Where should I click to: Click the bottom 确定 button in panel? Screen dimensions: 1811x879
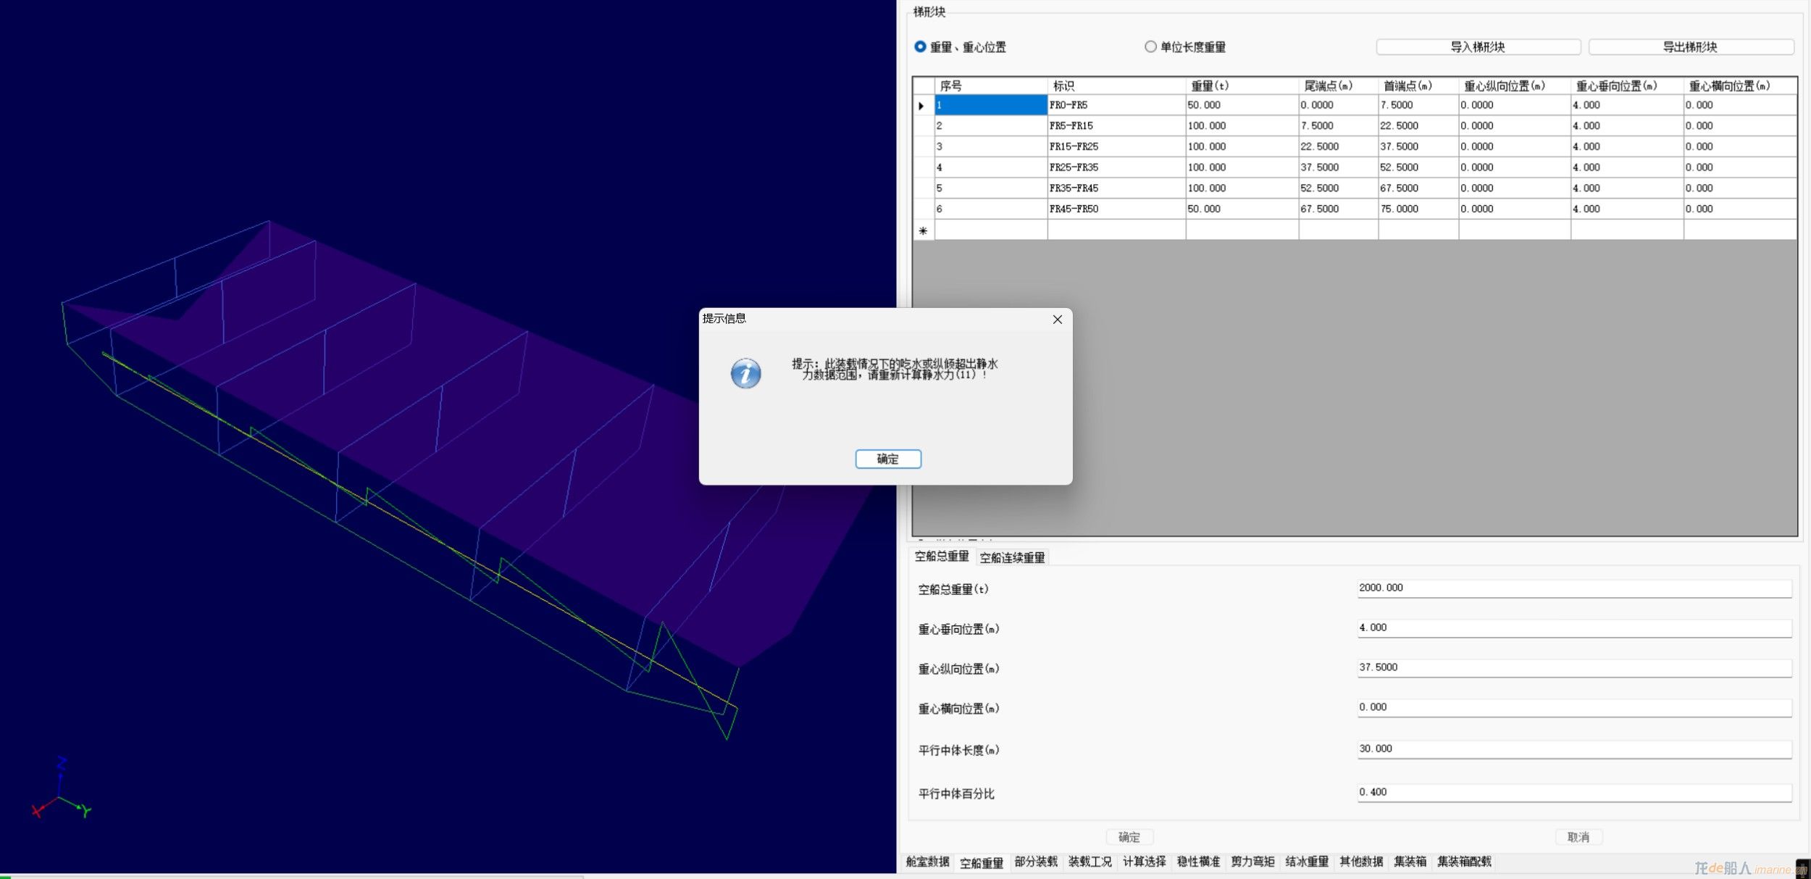coord(1129,837)
